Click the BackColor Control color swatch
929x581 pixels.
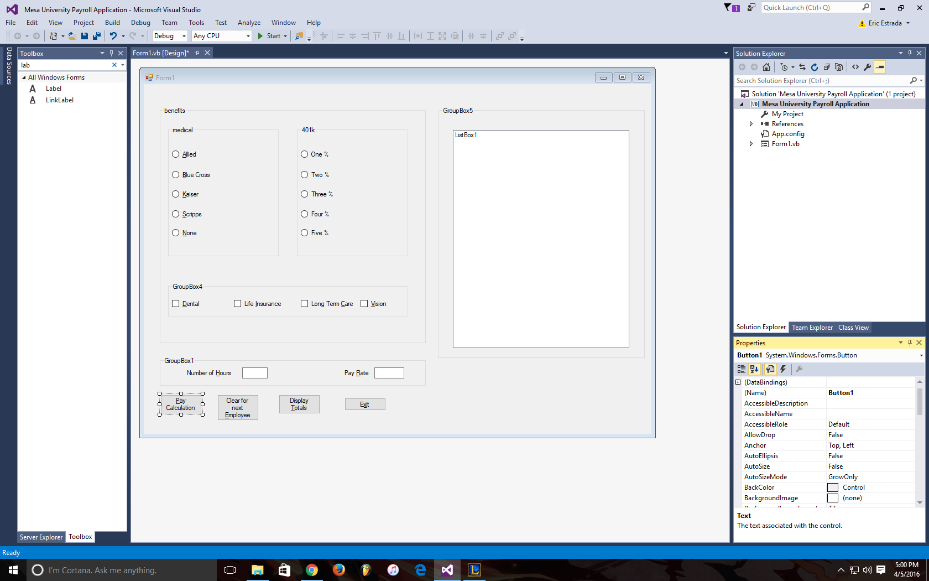pos(833,487)
